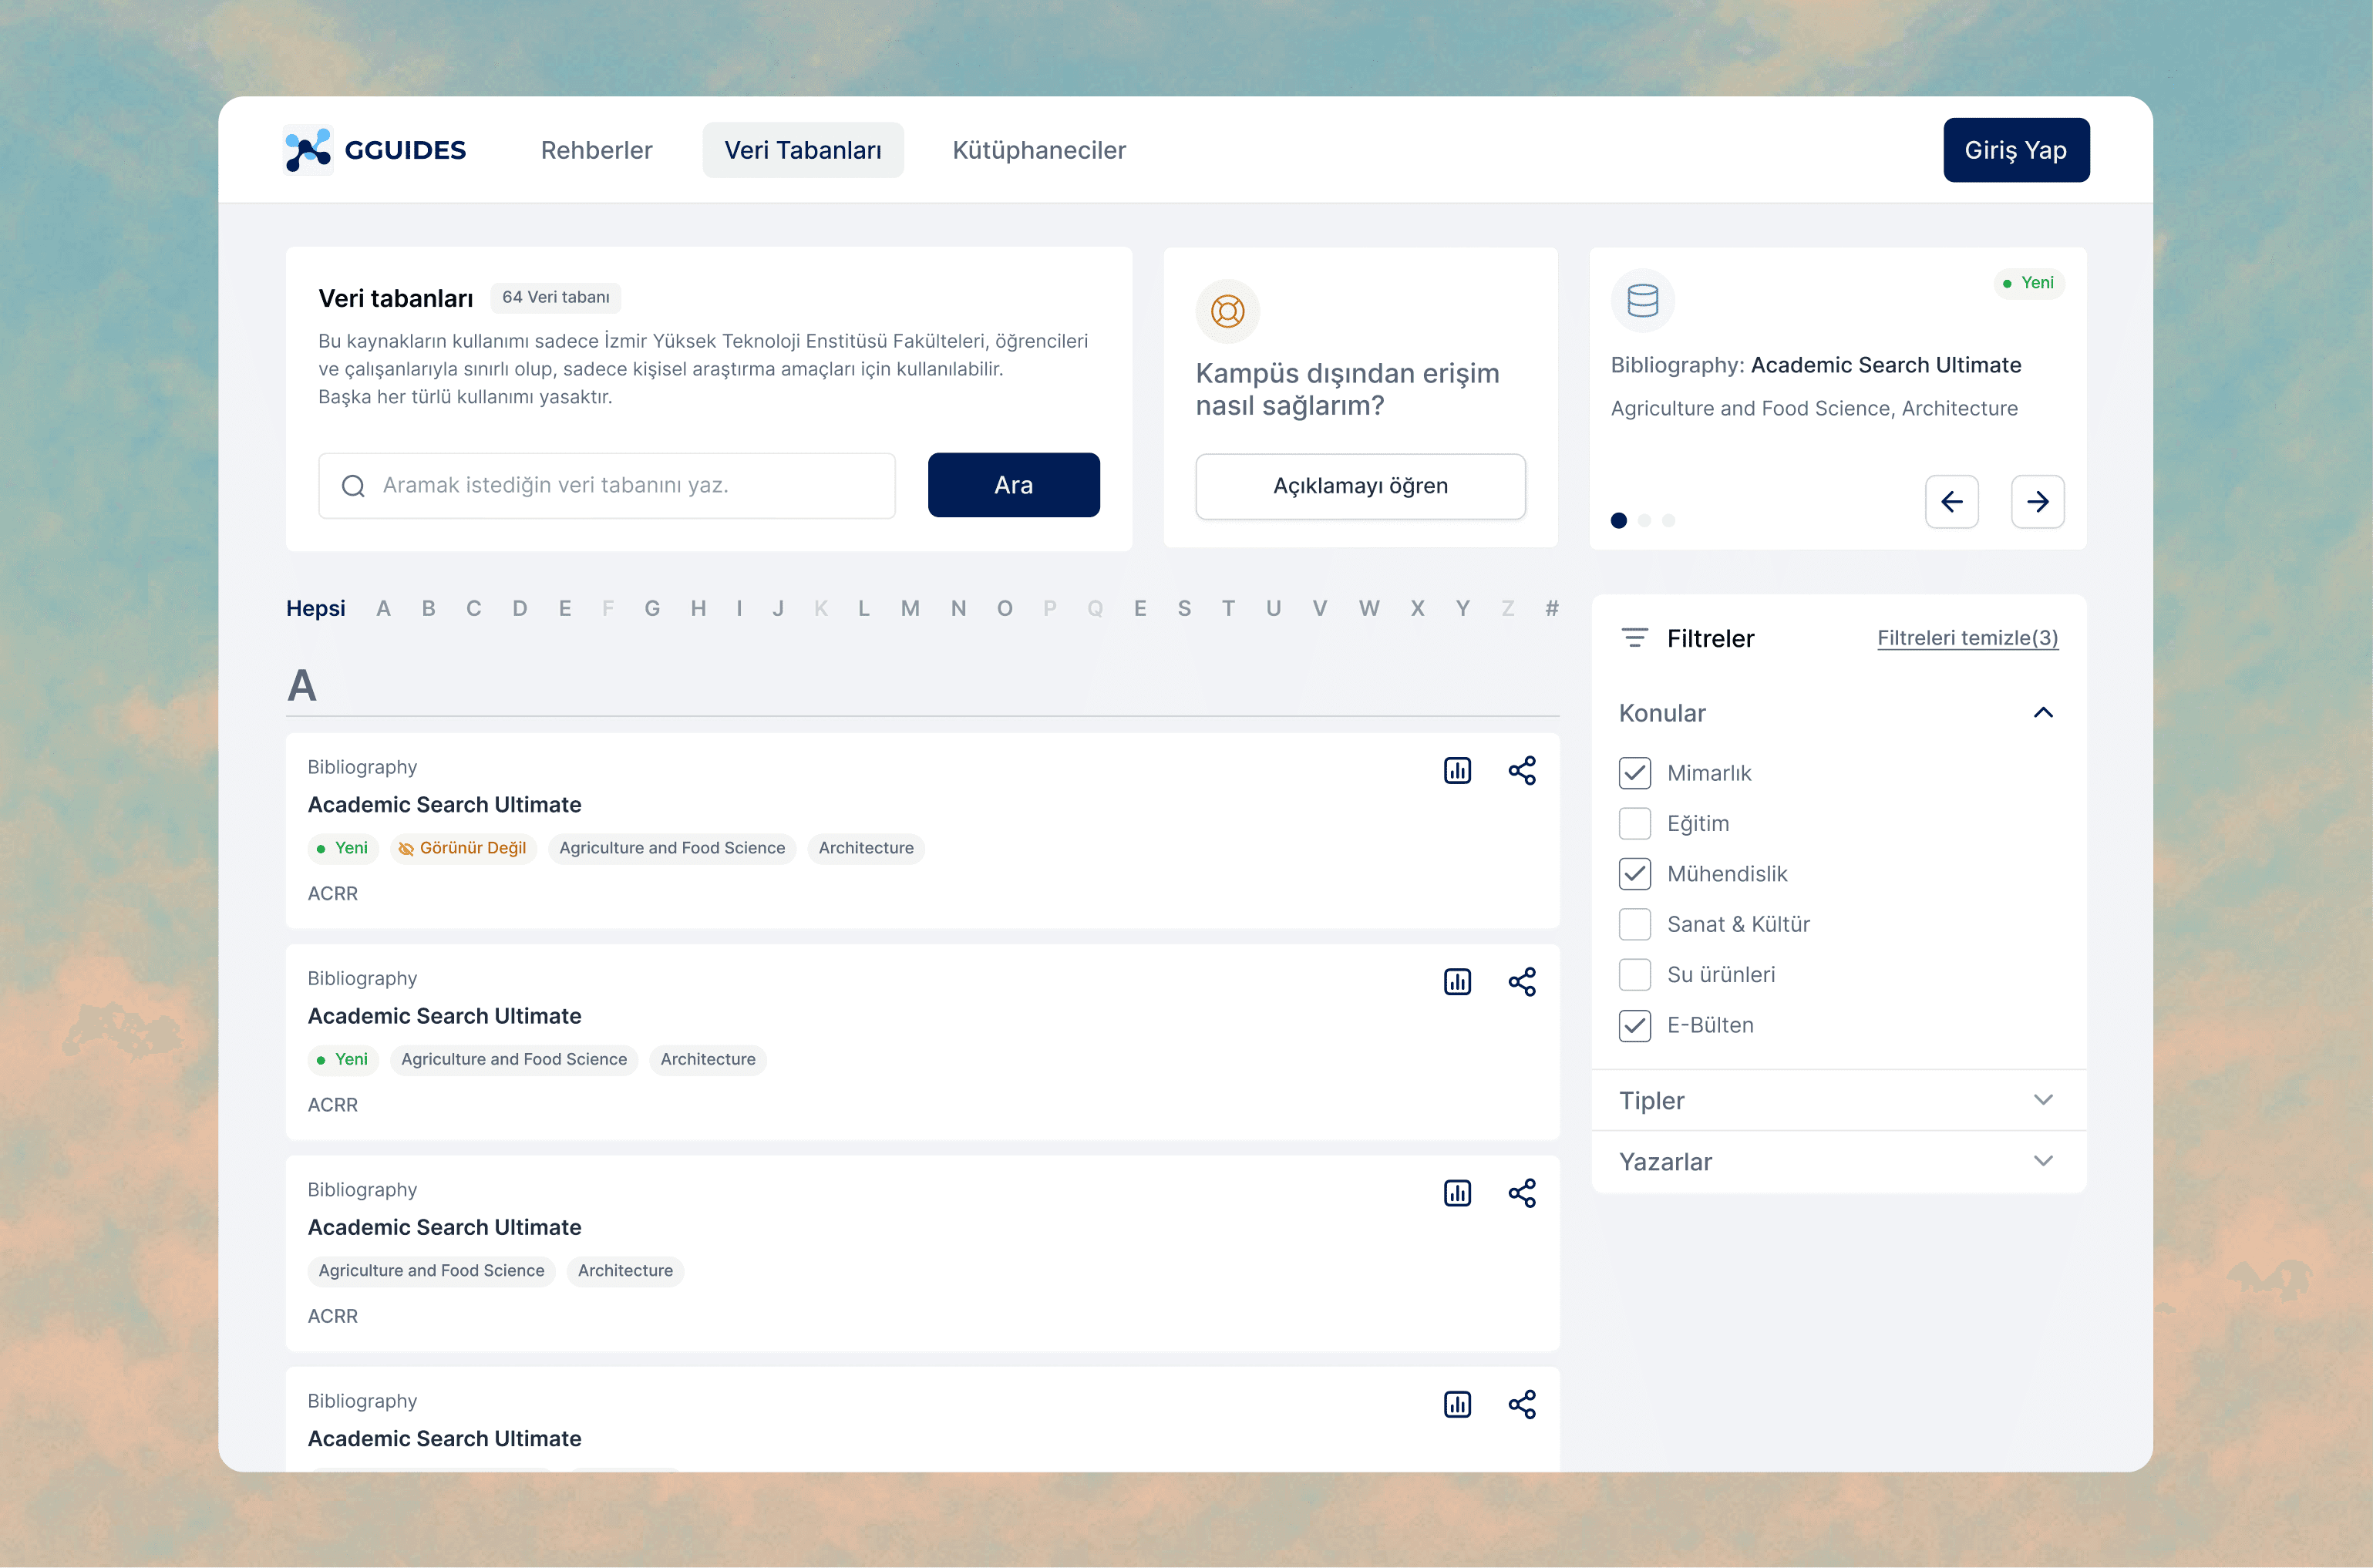The width and height of the screenshot is (2373, 1568).
Task: Expand the Tipler filter section
Action: click(x=2043, y=1100)
